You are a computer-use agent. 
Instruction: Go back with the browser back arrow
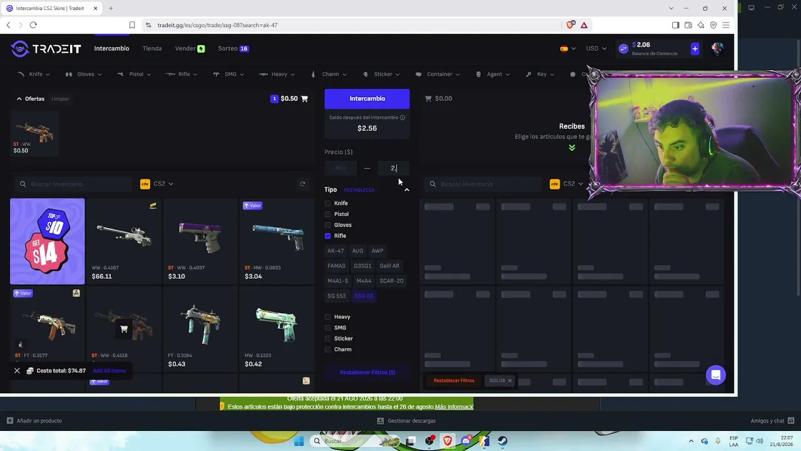pos(8,25)
